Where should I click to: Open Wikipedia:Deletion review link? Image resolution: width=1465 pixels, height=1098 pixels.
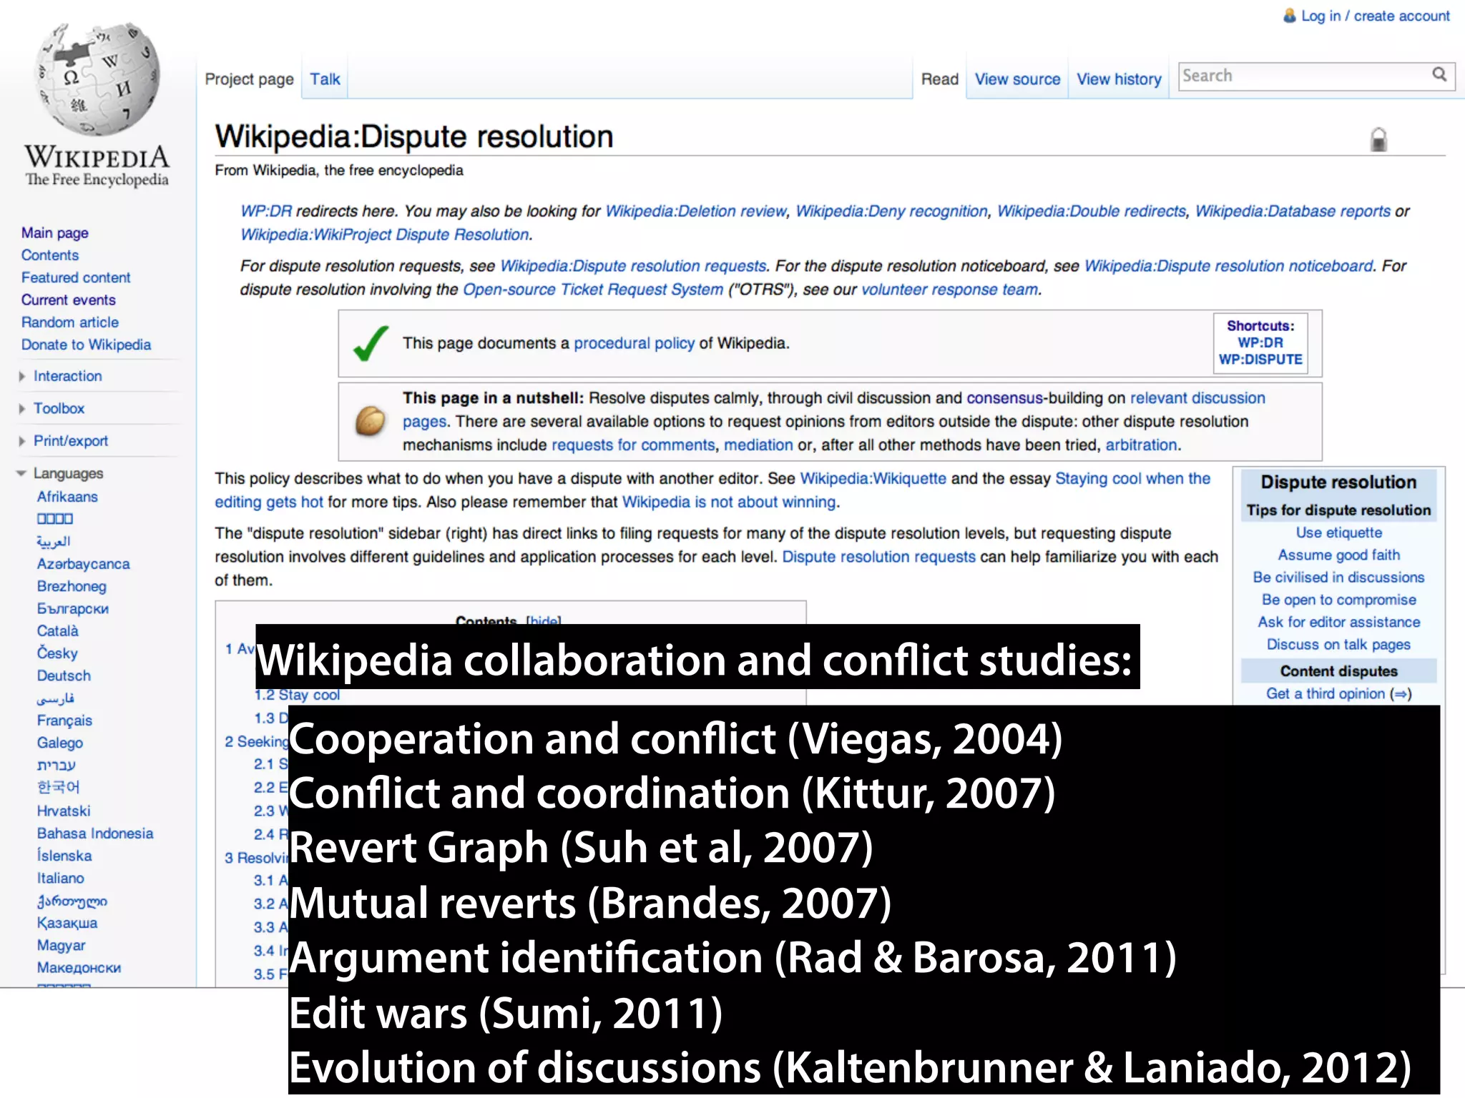pos(696,211)
